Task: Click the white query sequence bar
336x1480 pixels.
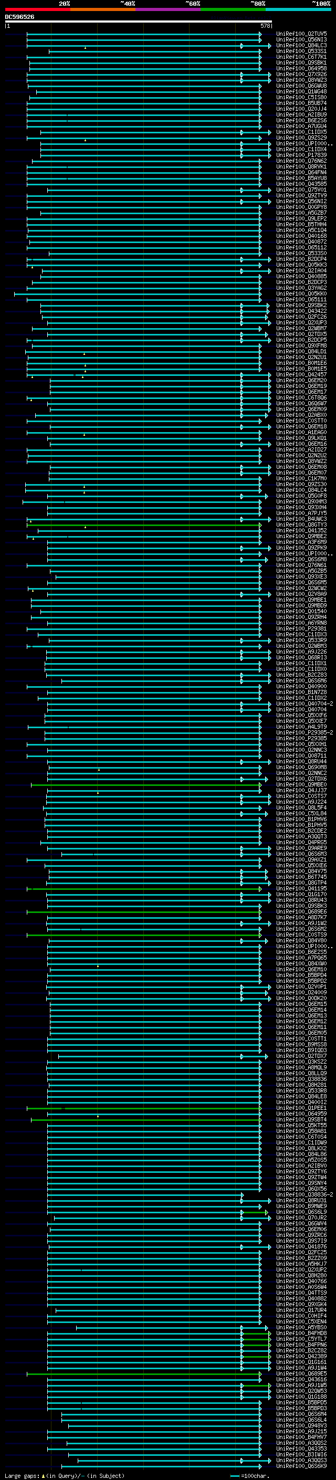Action: 139,21
